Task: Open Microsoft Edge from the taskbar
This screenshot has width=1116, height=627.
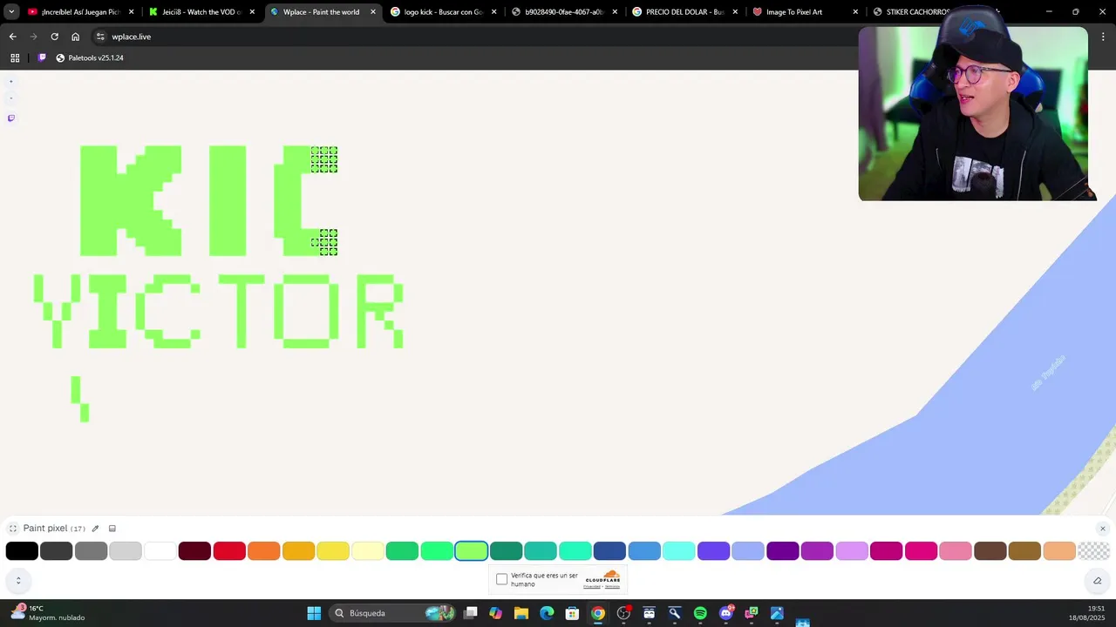Action: 547,613
